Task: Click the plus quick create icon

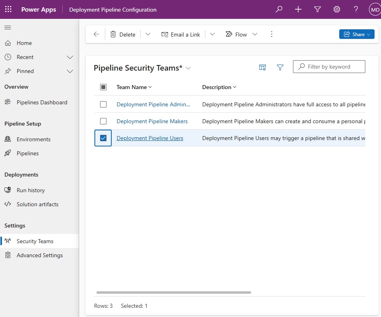Action: [x=298, y=10]
